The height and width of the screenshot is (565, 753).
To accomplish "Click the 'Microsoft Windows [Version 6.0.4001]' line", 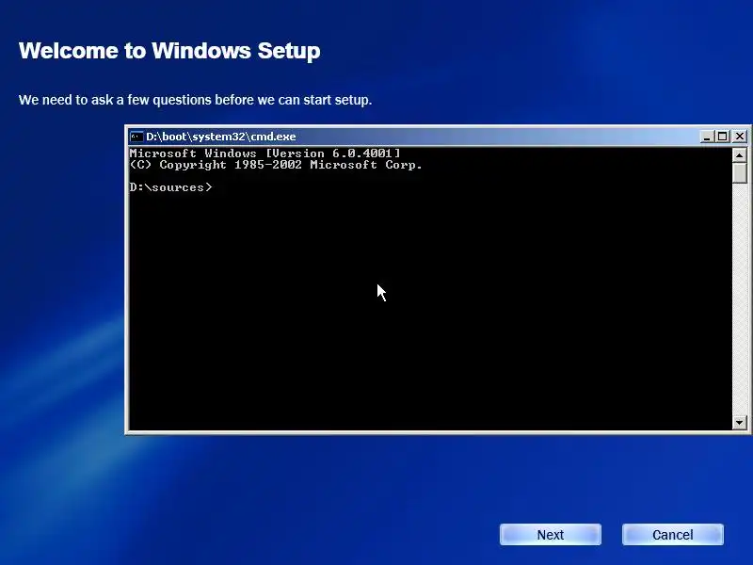I will pyautogui.click(x=264, y=153).
